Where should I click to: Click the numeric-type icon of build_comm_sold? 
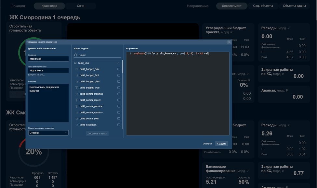[x=77, y=119]
